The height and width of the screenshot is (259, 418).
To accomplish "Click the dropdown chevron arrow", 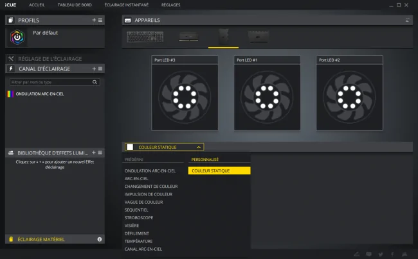I will [x=199, y=147].
